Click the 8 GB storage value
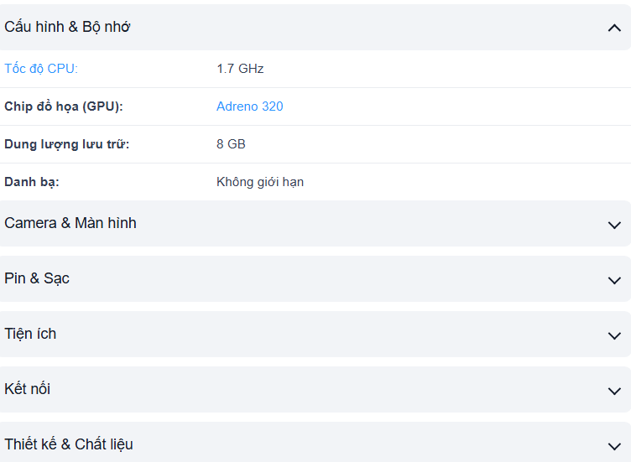This screenshot has width=631, height=462. point(231,144)
